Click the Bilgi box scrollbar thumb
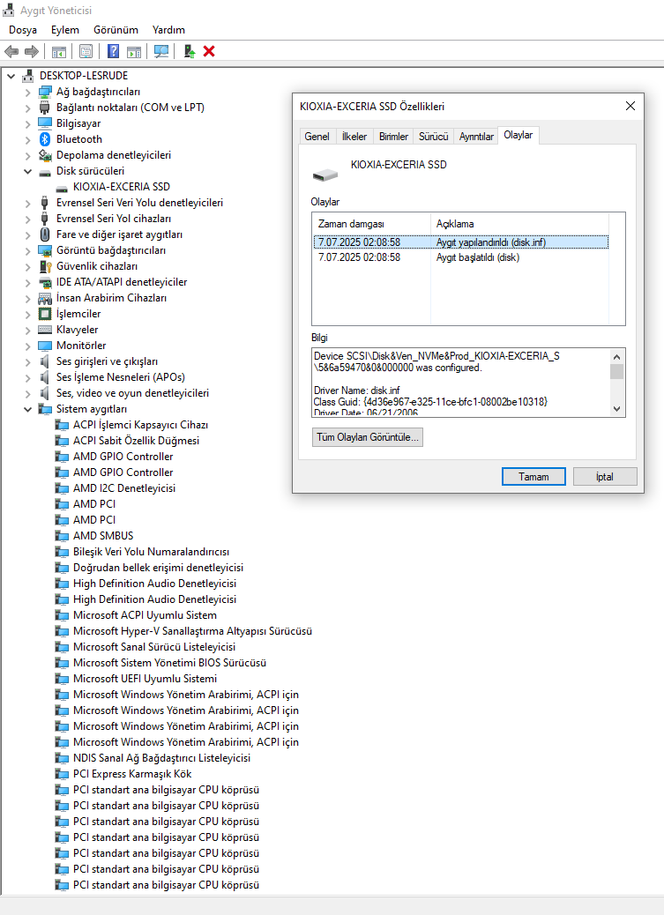The width and height of the screenshot is (664, 915). pyautogui.click(x=616, y=371)
